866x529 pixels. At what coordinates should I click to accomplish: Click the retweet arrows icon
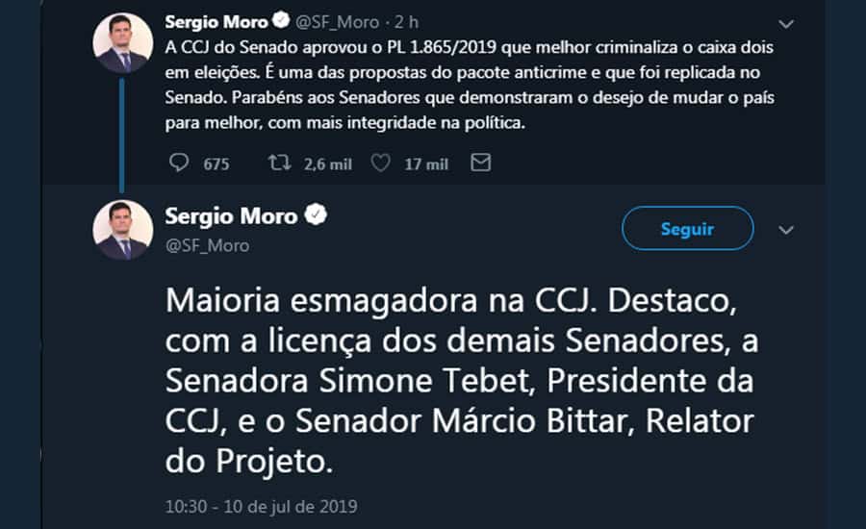[x=279, y=164]
